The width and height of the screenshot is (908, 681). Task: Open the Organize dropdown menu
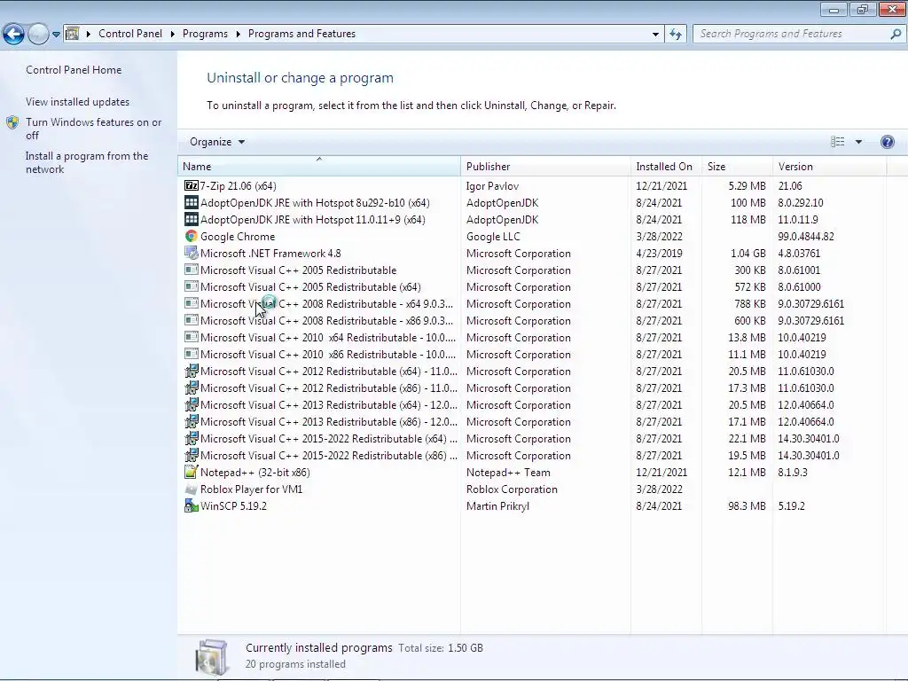pyautogui.click(x=217, y=142)
